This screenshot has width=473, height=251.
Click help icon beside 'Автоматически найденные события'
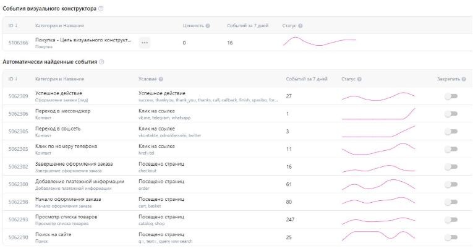[101, 62]
